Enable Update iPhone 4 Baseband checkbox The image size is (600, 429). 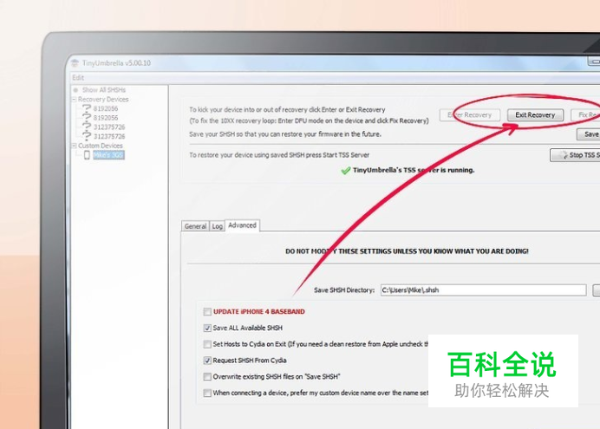point(207,312)
